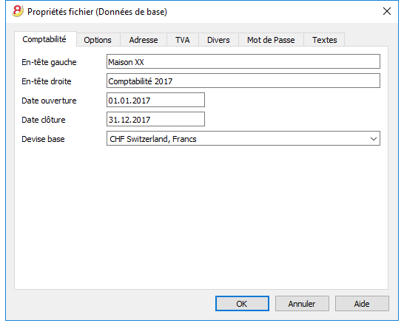Open the Mot de Passe tab

click(x=271, y=40)
